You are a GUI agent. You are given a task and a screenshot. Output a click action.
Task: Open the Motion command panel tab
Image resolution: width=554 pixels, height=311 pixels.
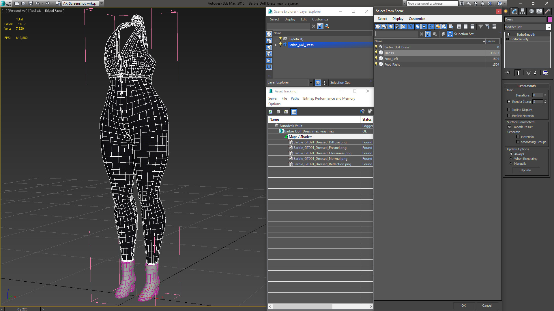[531, 11]
